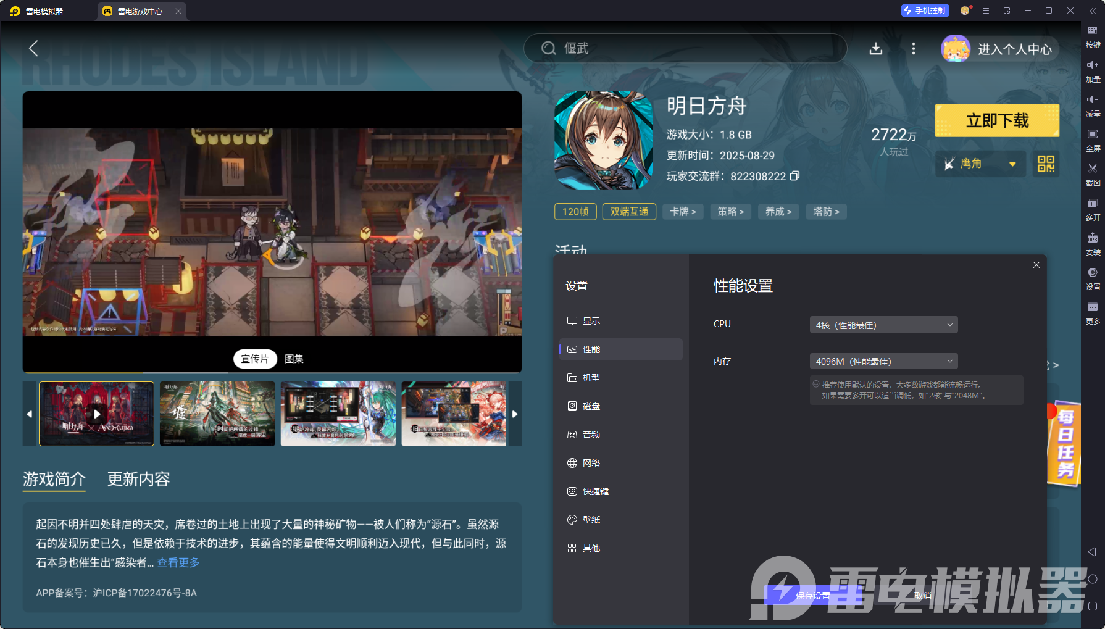Screen dimensions: 1105x629
Task: Collapse the right sidebar with double-arrow icon
Action: 1093,11
